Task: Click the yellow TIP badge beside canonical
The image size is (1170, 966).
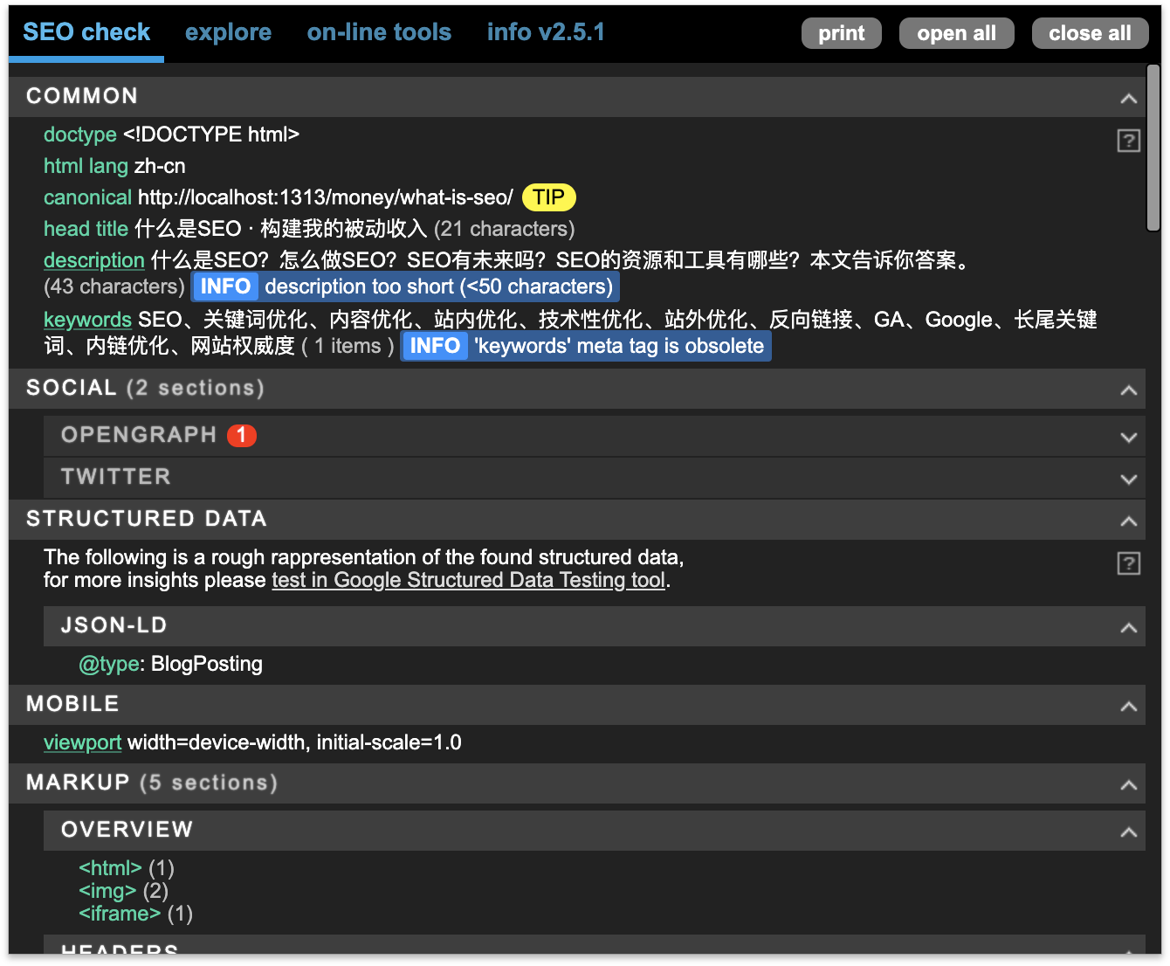Action: click(548, 197)
